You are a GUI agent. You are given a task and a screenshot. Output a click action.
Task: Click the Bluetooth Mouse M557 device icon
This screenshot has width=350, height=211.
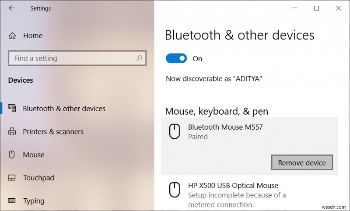(x=175, y=132)
